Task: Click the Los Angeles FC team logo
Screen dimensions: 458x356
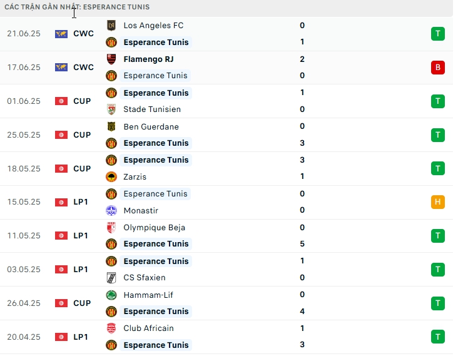Action: pyautogui.click(x=111, y=26)
